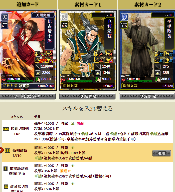The width and height of the screenshot is (175, 192).
Task: Click the helmet defense icon on 平手政秀 card
Action: (157, 73)
